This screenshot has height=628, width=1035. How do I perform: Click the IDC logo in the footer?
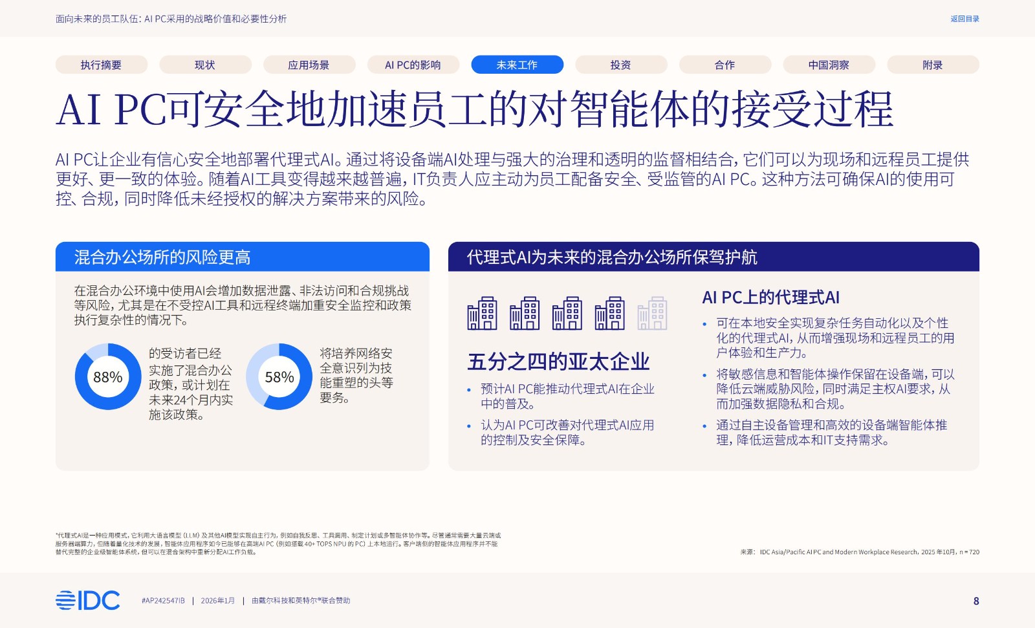click(x=87, y=600)
